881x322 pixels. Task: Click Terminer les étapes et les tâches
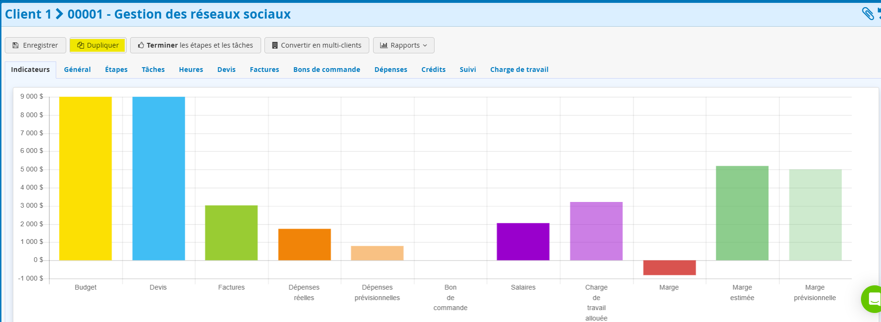(x=195, y=45)
